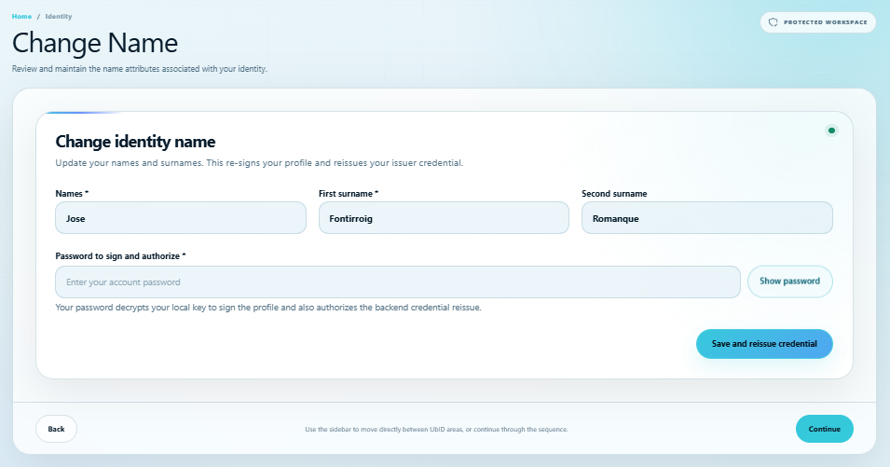Click the Change Name page title

point(95,43)
